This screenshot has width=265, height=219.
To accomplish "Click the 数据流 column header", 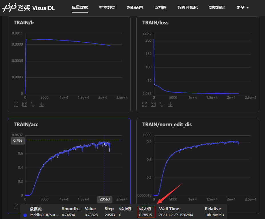I will click(x=36, y=209).
